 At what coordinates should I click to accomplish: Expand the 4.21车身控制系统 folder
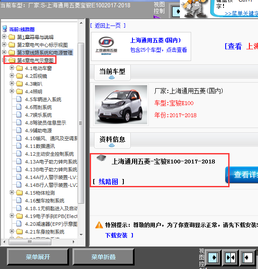(x=12, y=231)
